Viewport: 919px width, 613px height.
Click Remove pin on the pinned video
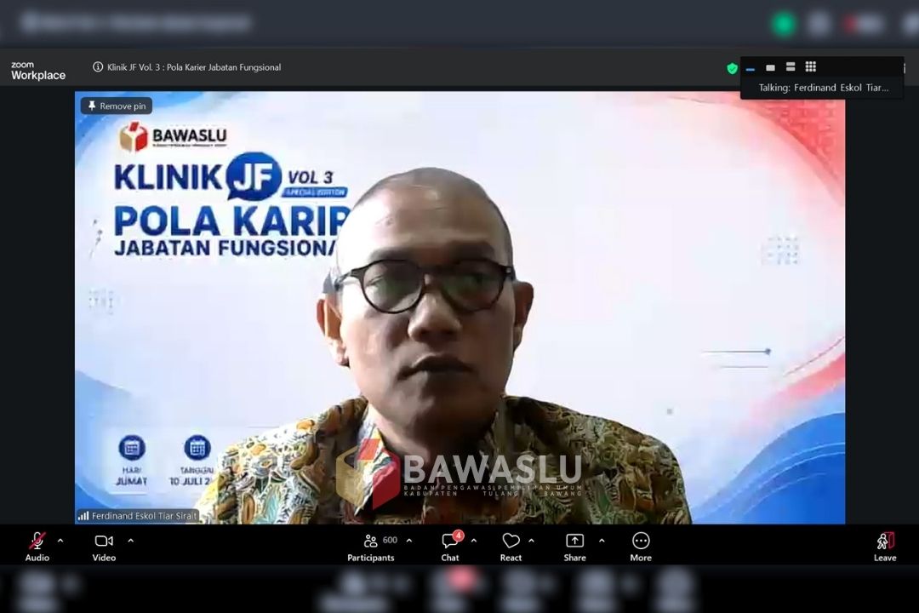[117, 106]
